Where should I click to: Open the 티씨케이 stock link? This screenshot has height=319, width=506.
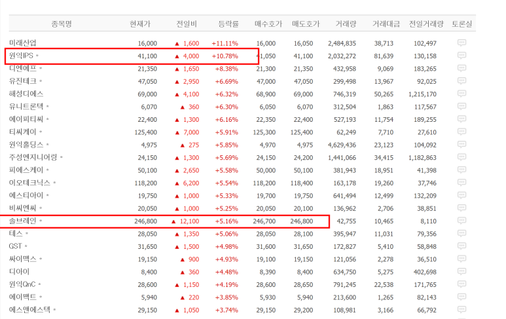[x=23, y=132]
